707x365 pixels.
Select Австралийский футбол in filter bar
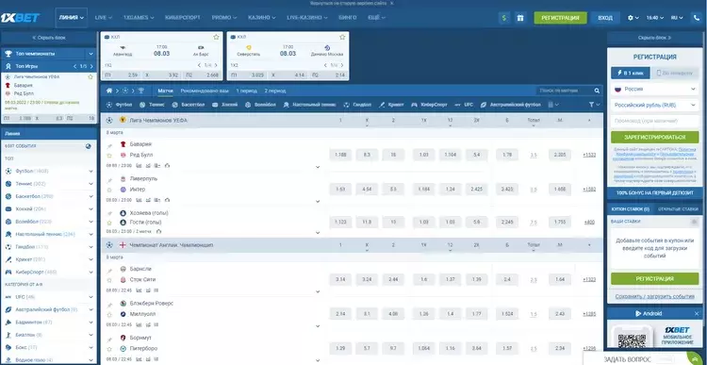[x=510, y=105]
